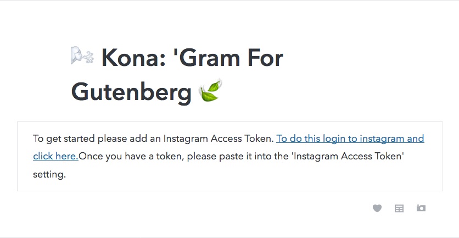The width and height of the screenshot is (459, 238).
Task: Click the heart icon below the block
Action: pyautogui.click(x=377, y=208)
